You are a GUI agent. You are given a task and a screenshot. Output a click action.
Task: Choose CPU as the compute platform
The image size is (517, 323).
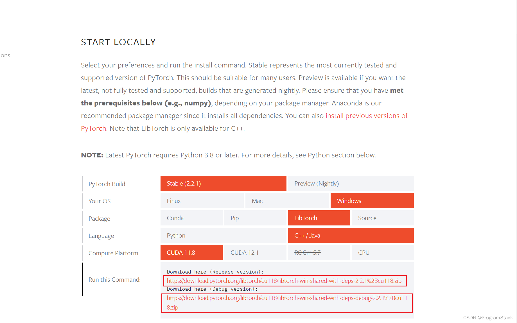382,252
